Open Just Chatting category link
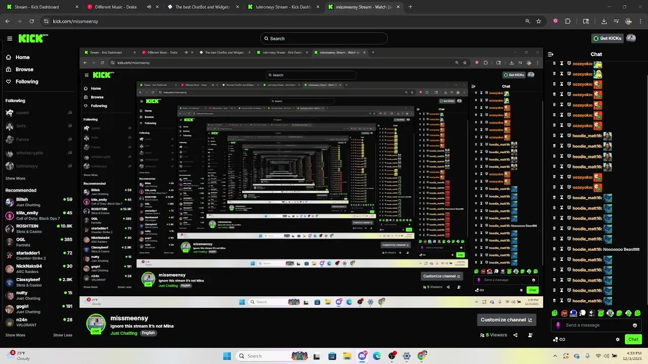 click(x=124, y=333)
